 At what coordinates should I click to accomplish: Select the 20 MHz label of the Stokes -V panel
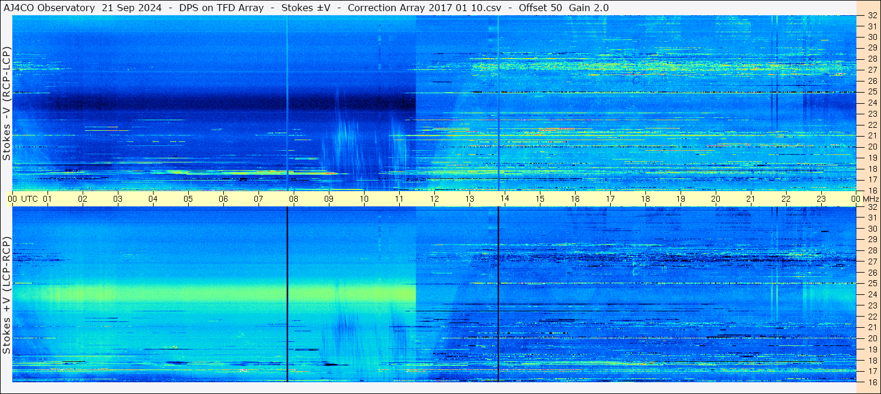pos(872,147)
